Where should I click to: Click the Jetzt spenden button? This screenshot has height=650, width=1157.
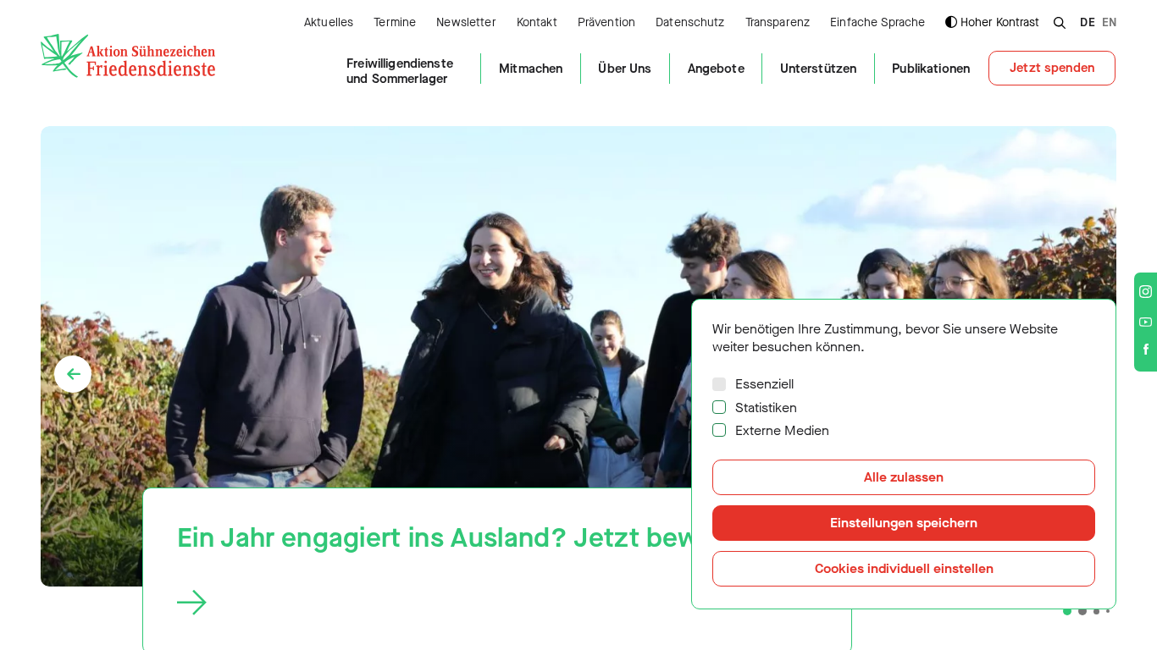pyautogui.click(x=1052, y=68)
